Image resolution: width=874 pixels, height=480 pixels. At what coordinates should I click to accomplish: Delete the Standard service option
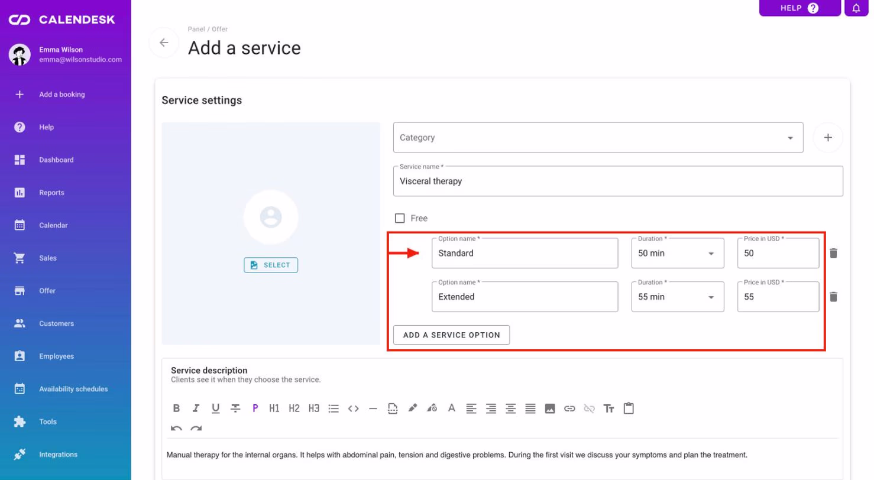point(834,253)
